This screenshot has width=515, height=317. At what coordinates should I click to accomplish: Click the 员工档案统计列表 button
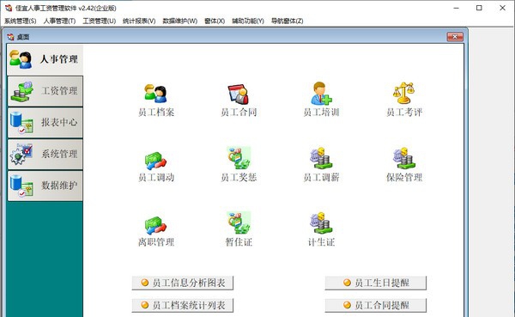[183, 305]
